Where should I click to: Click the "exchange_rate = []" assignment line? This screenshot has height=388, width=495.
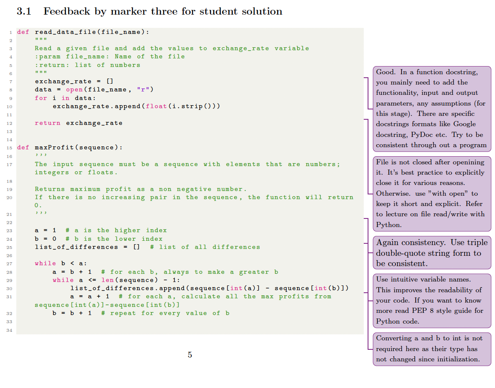tap(74, 81)
